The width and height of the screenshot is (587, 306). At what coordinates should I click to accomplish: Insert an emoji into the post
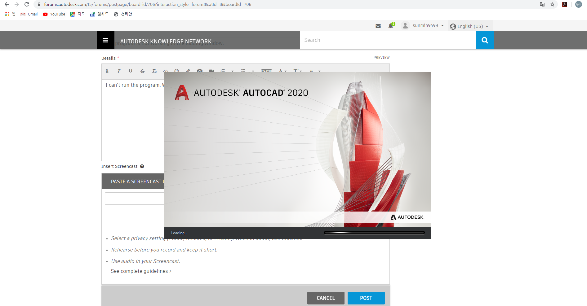pos(176,71)
